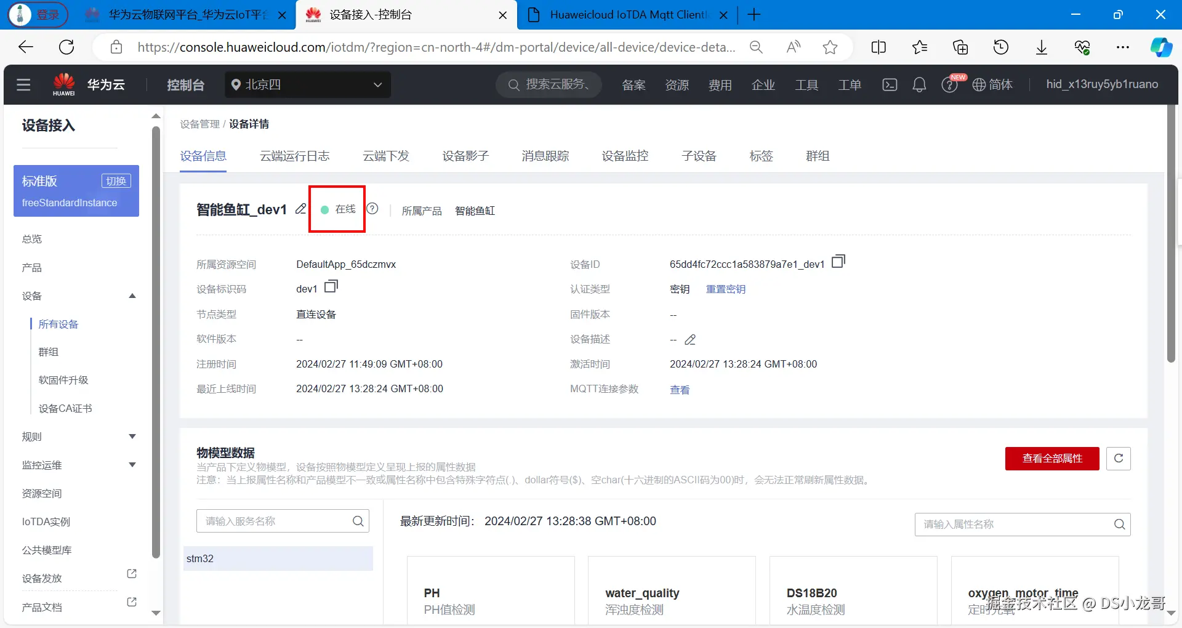Image resolution: width=1182 pixels, height=628 pixels.
Task: Open 所有设备 in the sidebar
Action: [x=58, y=324]
